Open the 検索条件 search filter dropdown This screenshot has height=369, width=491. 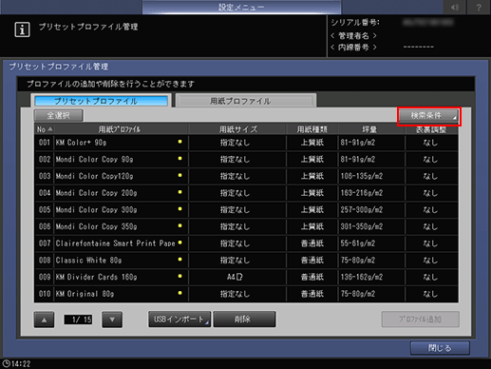click(x=428, y=116)
